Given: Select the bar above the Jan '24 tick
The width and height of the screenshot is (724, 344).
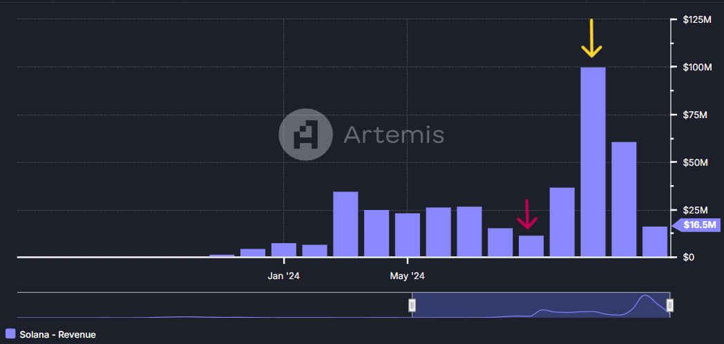Looking at the screenshot, I should pos(284,250).
